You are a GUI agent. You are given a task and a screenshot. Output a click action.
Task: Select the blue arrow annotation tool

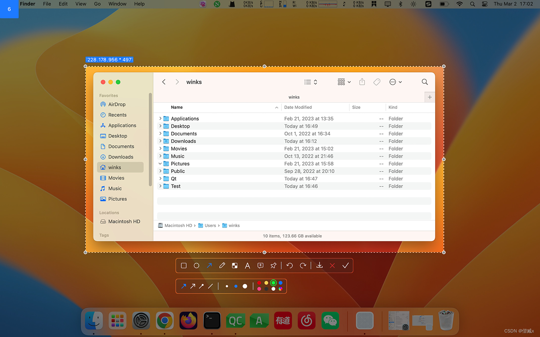[209, 266]
